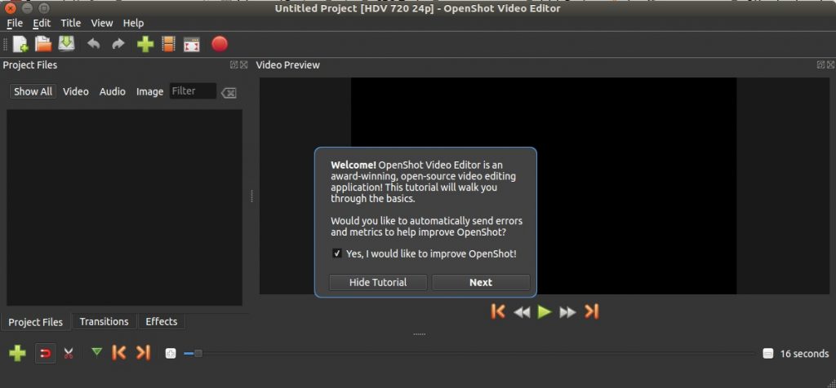Close the Video Preview panel
836x388 pixels.
click(x=830, y=65)
